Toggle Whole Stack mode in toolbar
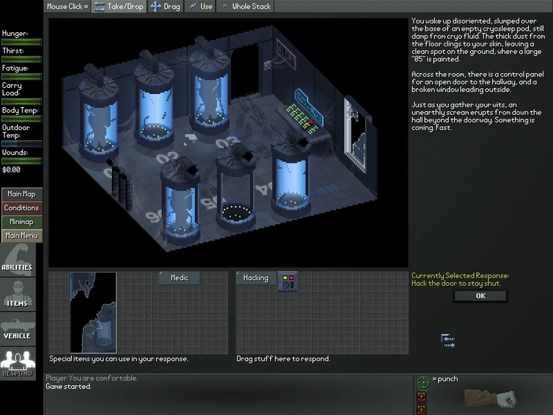553x415 pixels. (246, 6)
